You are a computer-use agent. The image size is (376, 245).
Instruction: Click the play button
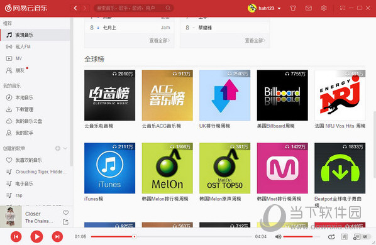[x=36, y=237]
